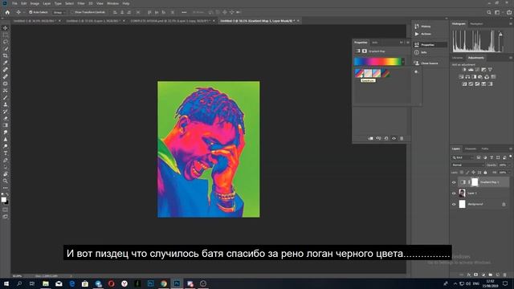Select the Lasso tool

click(6, 42)
